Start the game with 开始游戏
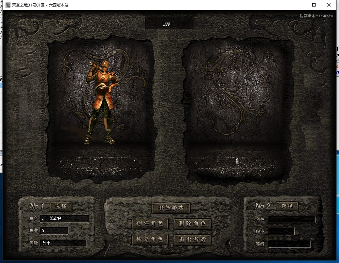Viewport: 339px width, 263px height. tap(171, 208)
